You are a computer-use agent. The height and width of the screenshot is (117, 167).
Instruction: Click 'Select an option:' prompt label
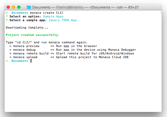point(25,16)
